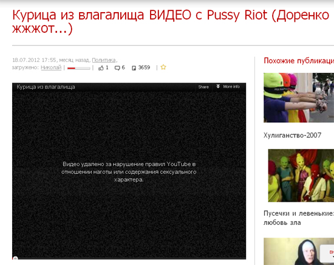Image resolution: width=334 pixels, height=265 pixels.
Task: Open the comments icon showing 6
Action: (117, 68)
